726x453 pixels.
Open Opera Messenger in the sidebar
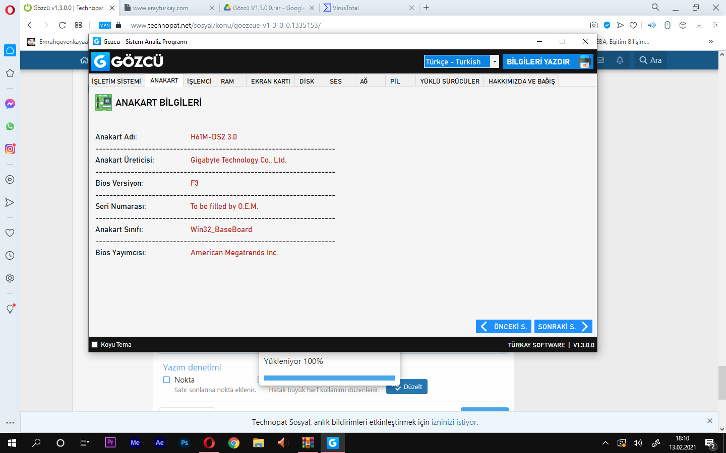tap(10, 104)
